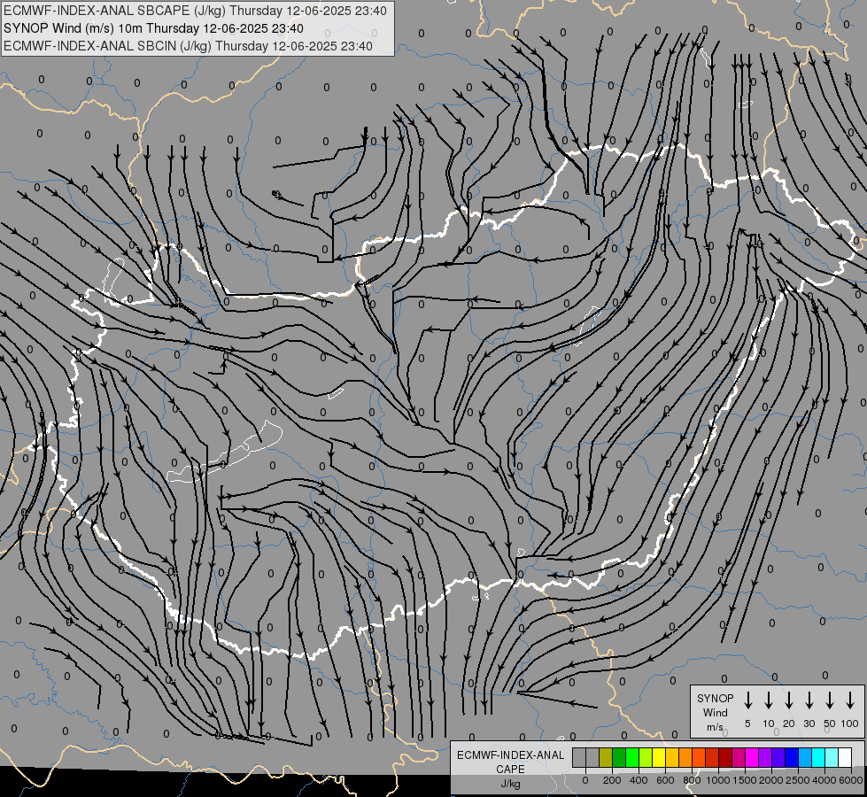Pick the pure yellow CAPE legend swatch
The width and height of the screenshot is (867, 797).
tap(659, 757)
